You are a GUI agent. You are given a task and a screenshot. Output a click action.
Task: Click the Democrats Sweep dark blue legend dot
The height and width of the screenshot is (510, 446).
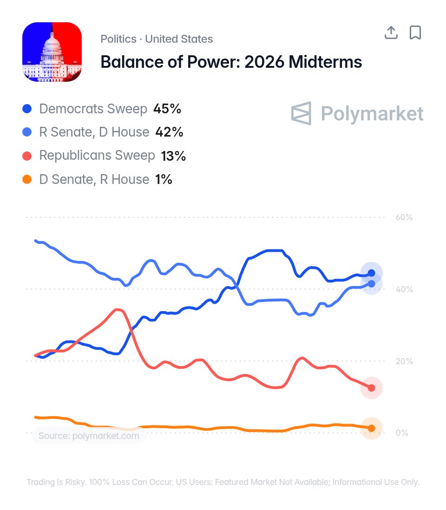point(27,109)
